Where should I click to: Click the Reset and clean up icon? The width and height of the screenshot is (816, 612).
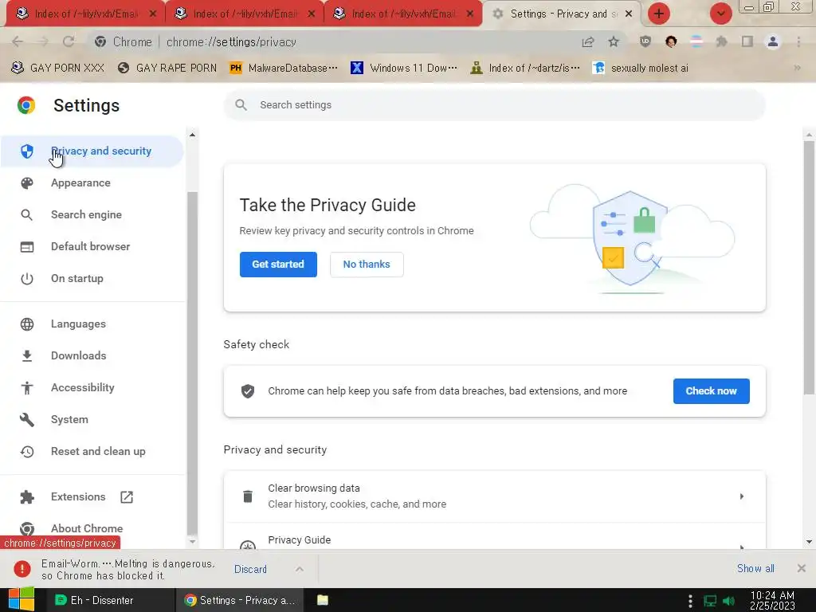pos(27,452)
